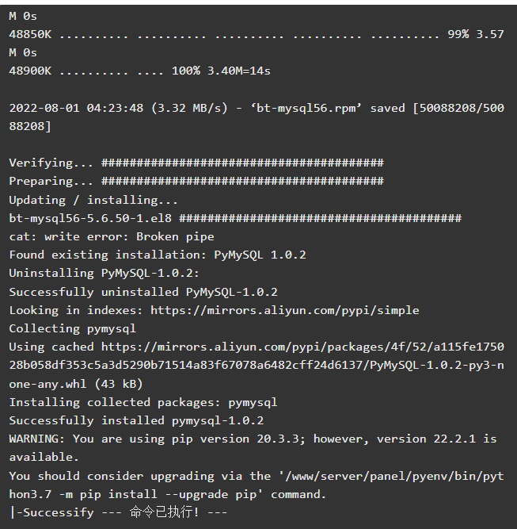517x529 pixels.
Task: Click the '100% 3.40M=14s' download progress text
Action: (221, 71)
